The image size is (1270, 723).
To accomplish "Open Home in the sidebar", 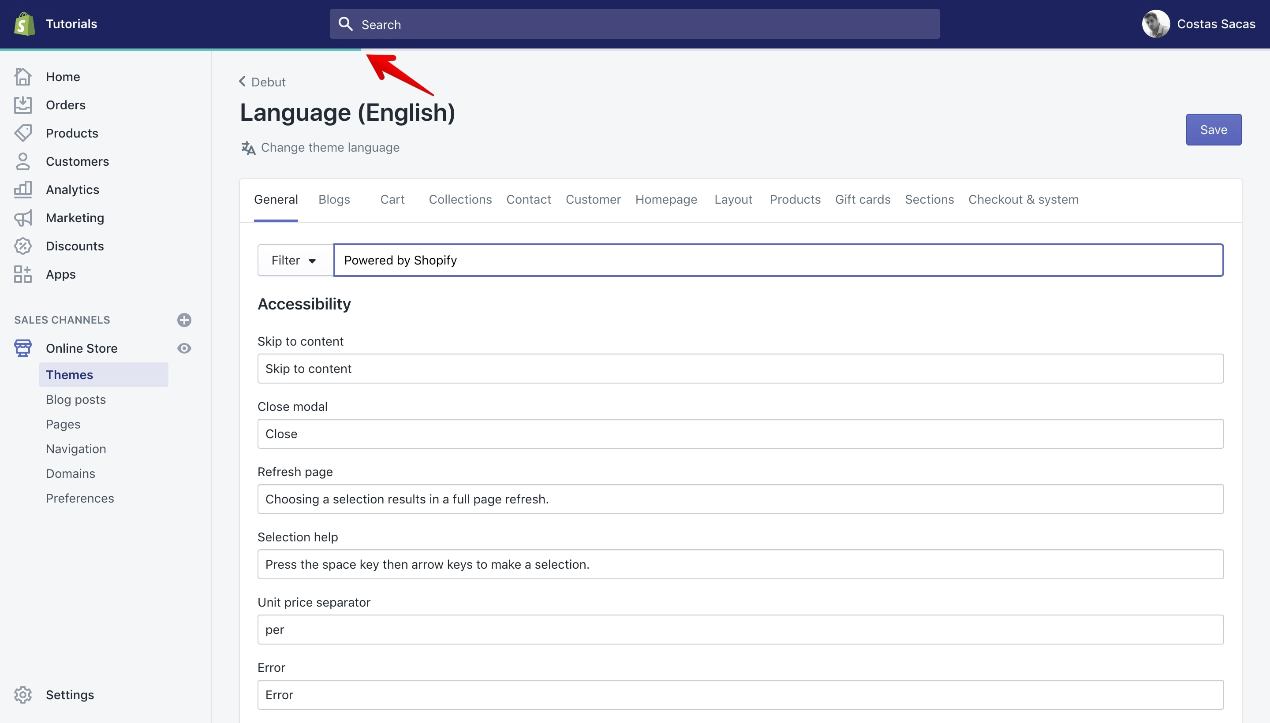I will point(63,76).
